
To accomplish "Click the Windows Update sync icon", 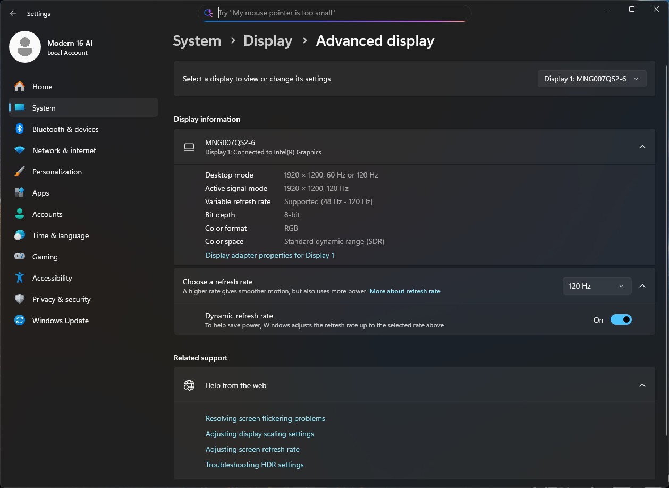I will tap(20, 321).
